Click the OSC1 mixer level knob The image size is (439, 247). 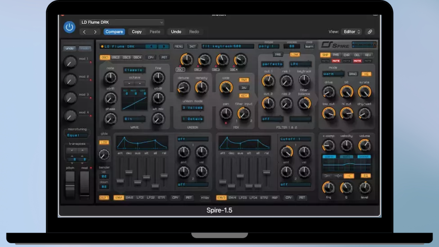click(186, 60)
